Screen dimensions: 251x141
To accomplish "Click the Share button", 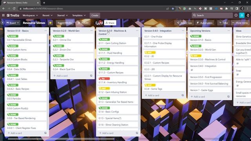I will [110, 23].
